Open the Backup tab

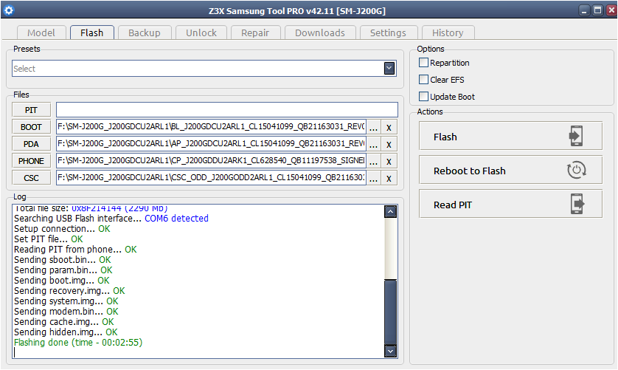pyautogui.click(x=145, y=32)
